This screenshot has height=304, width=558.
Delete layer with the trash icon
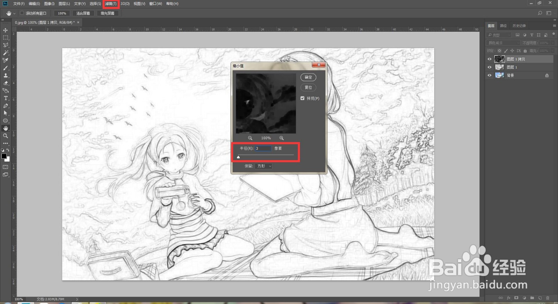tap(548, 298)
